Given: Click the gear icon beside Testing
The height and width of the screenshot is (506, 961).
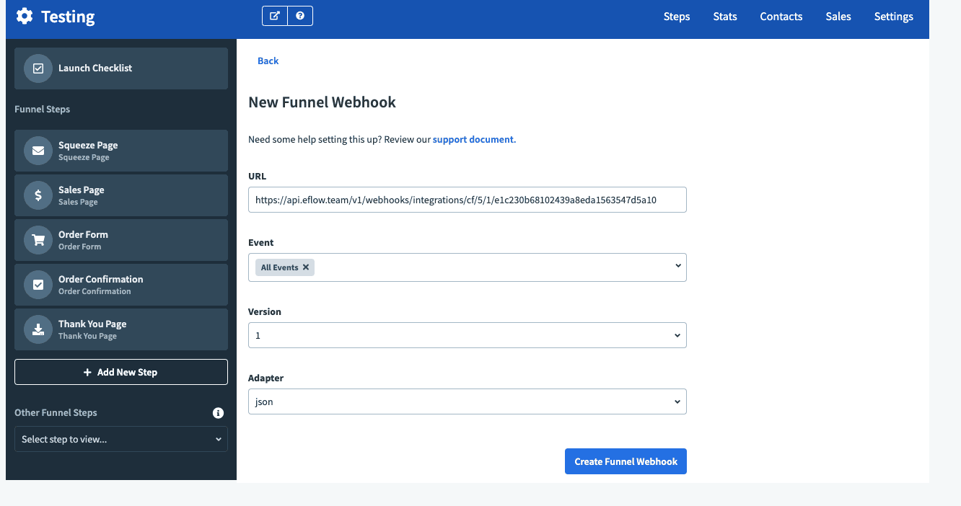Looking at the screenshot, I should pos(25,16).
